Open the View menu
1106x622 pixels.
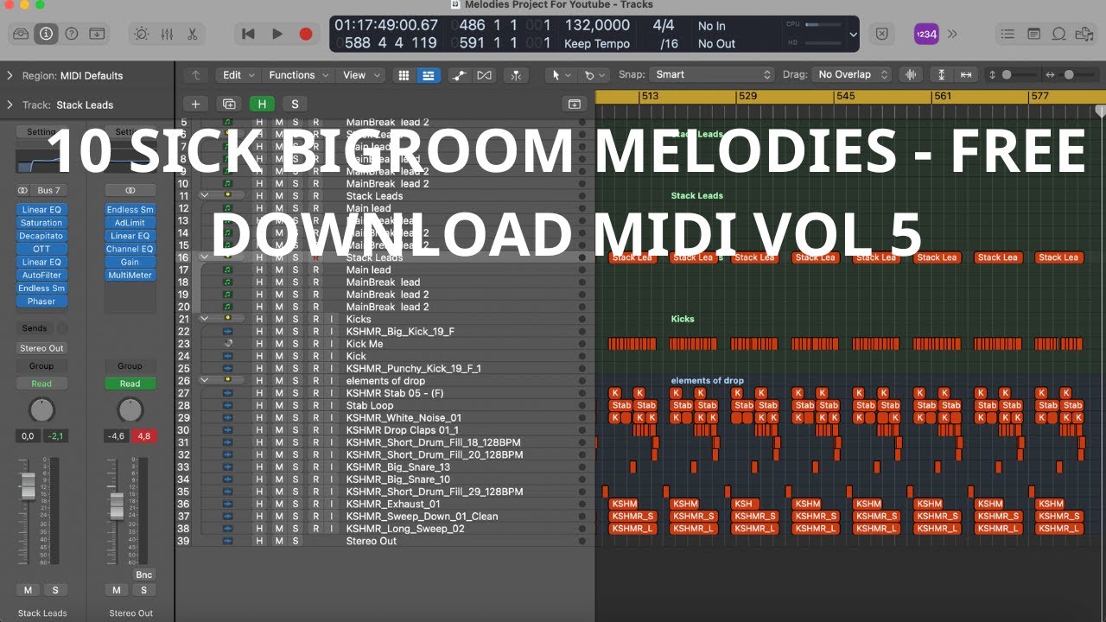click(359, 75)
